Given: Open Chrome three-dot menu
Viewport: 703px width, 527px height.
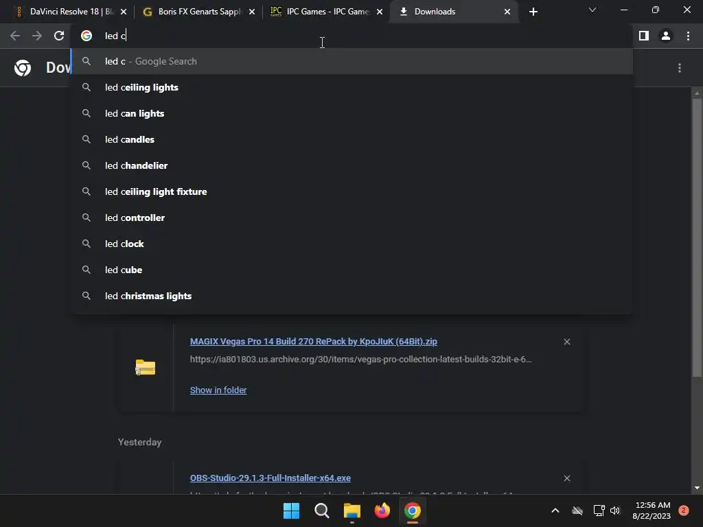Looking at the screenshot, I should click(688, 36).
